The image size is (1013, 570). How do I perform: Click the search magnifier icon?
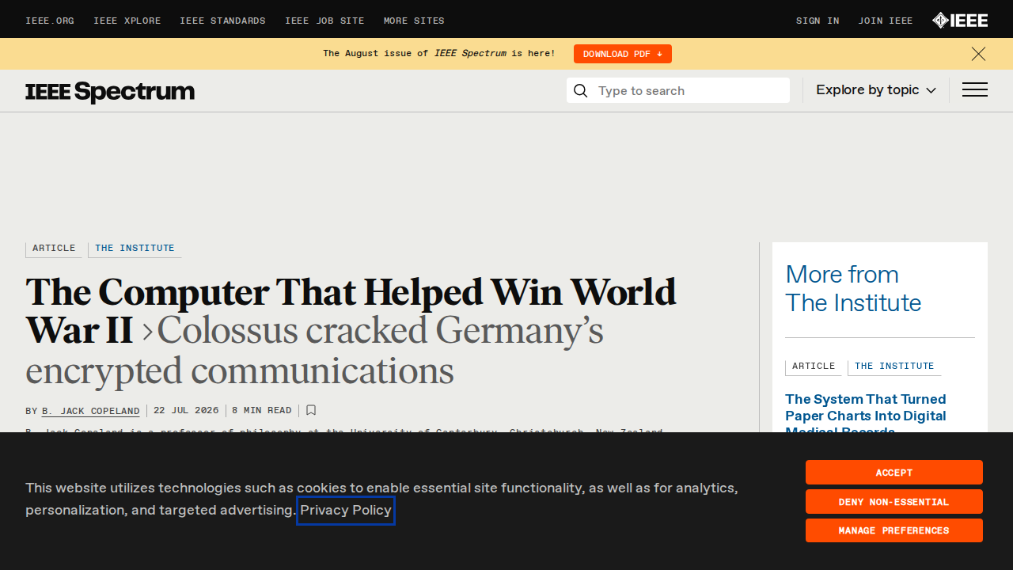coord(581,91)
